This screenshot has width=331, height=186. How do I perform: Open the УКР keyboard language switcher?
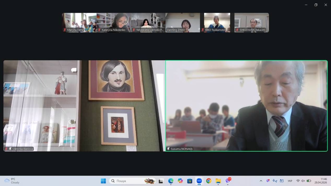[x=289, y=181]
